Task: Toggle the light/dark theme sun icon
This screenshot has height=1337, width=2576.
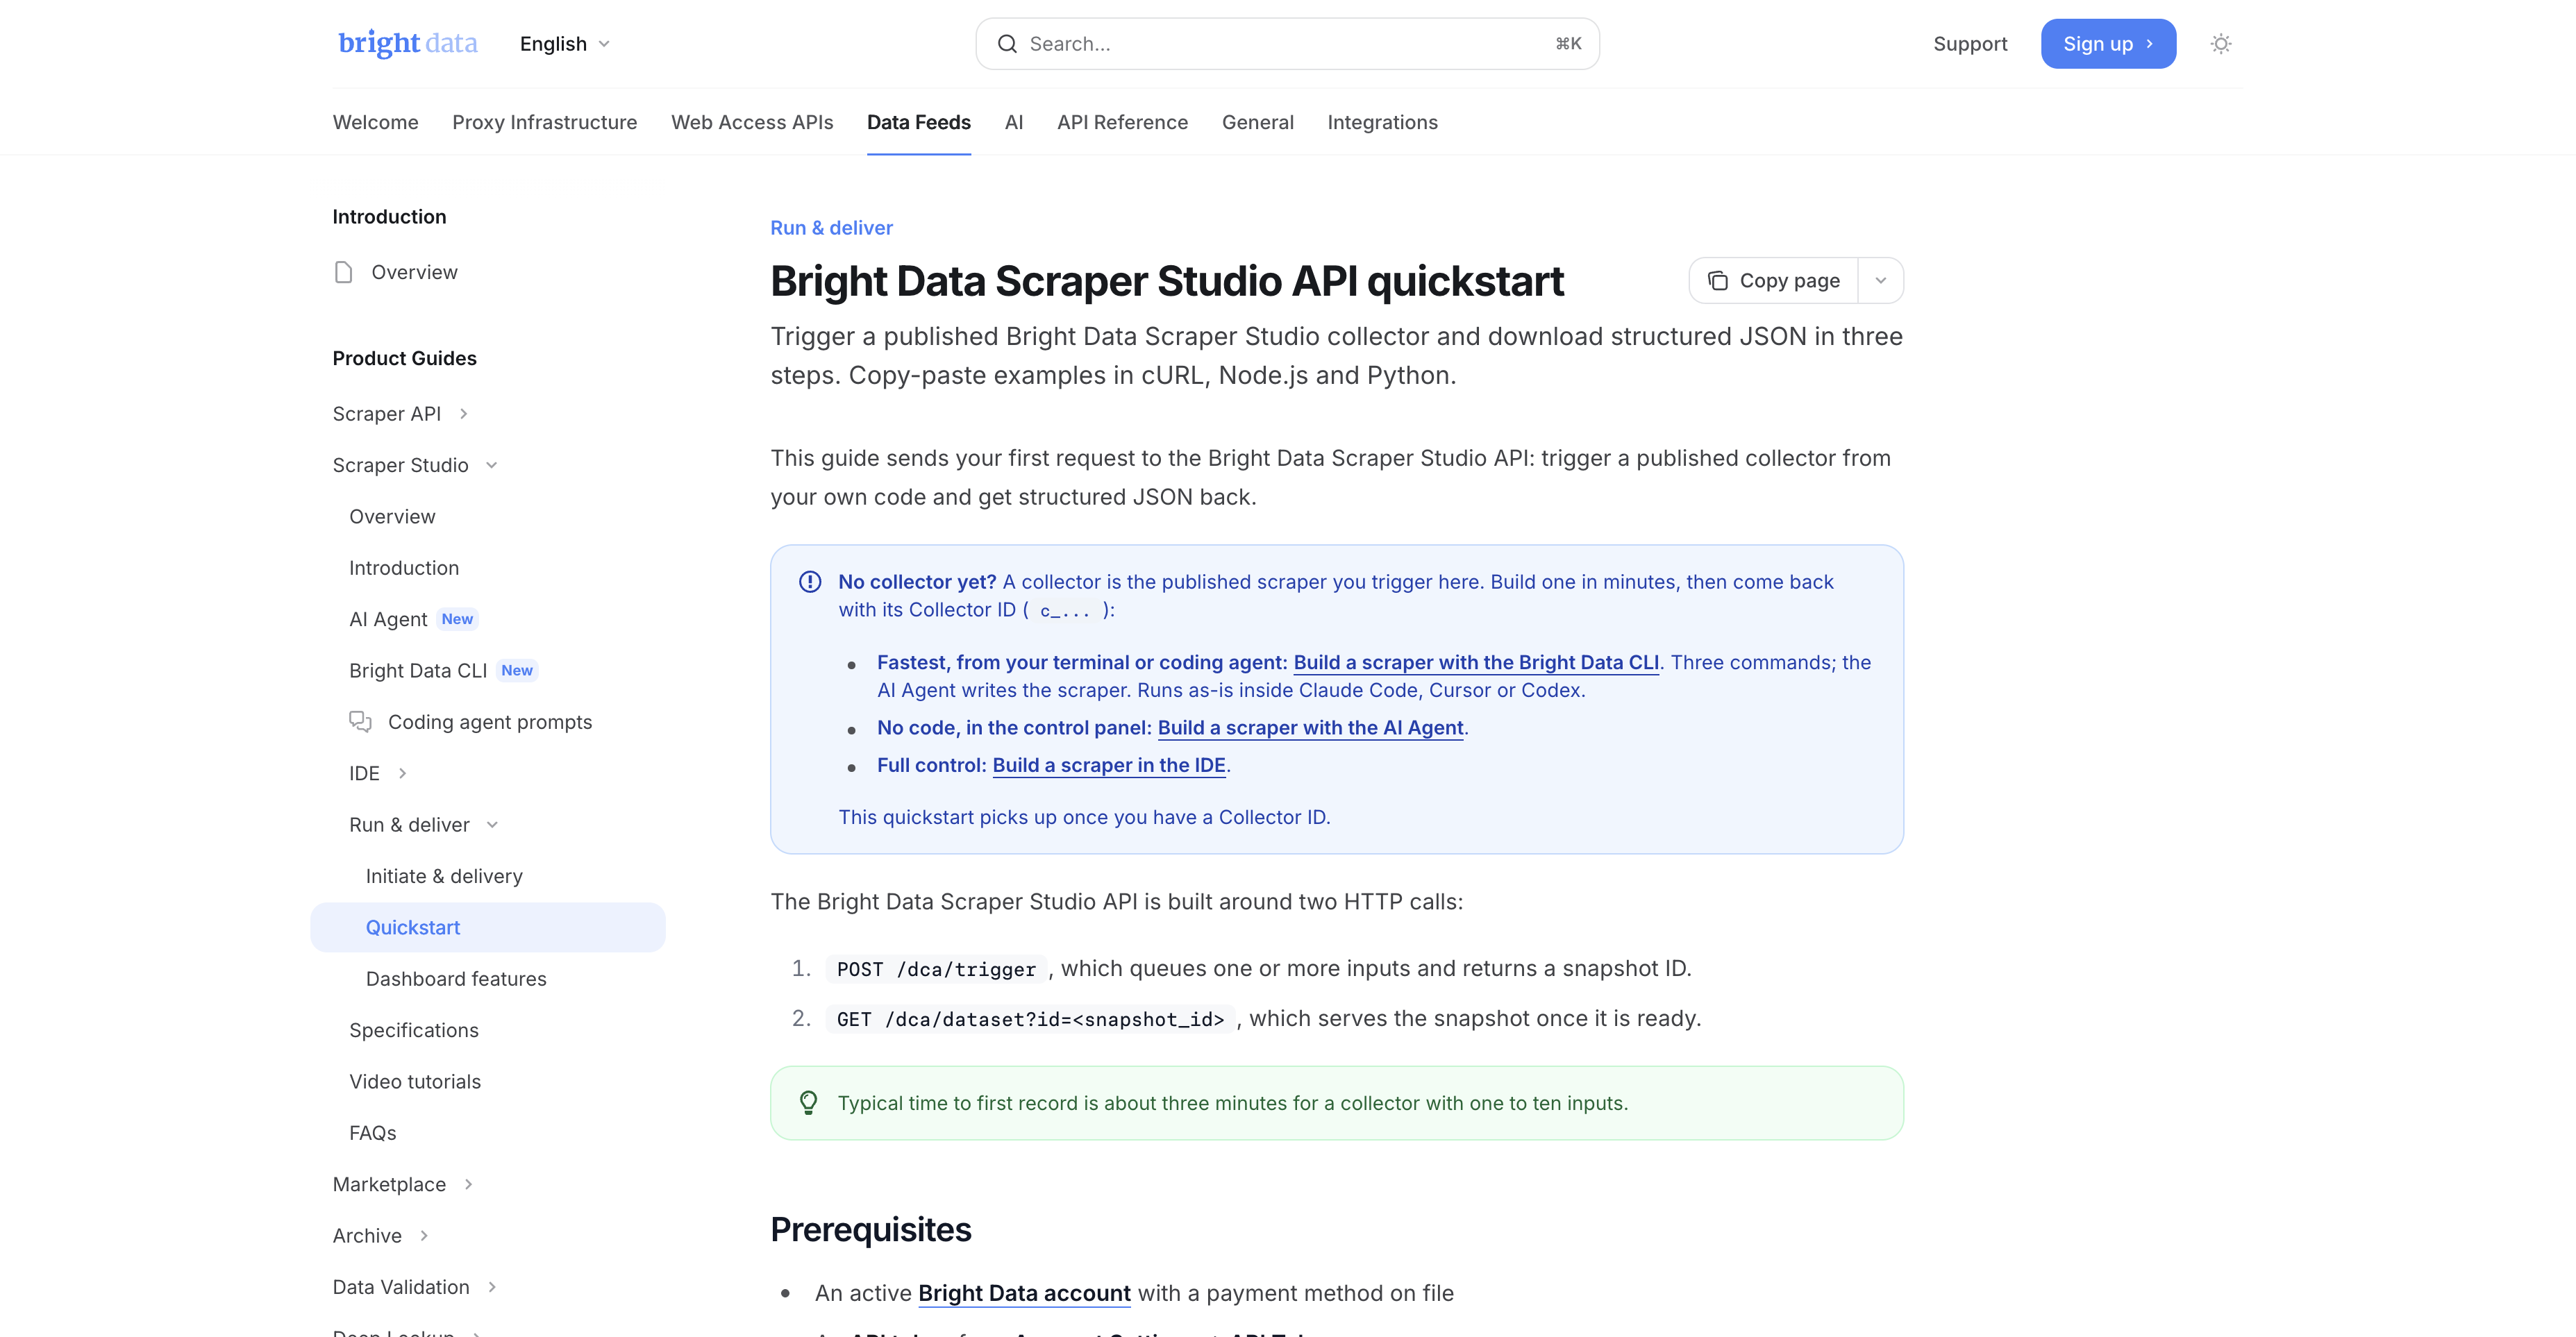Action: (2220, 44)
